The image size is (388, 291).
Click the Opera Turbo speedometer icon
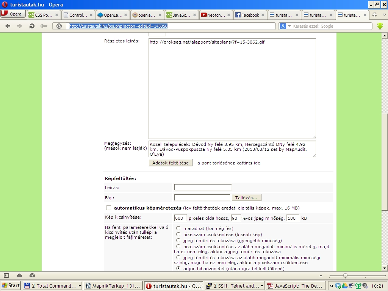tap(32, 275)
